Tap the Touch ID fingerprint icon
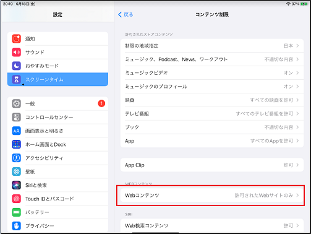 17,199
